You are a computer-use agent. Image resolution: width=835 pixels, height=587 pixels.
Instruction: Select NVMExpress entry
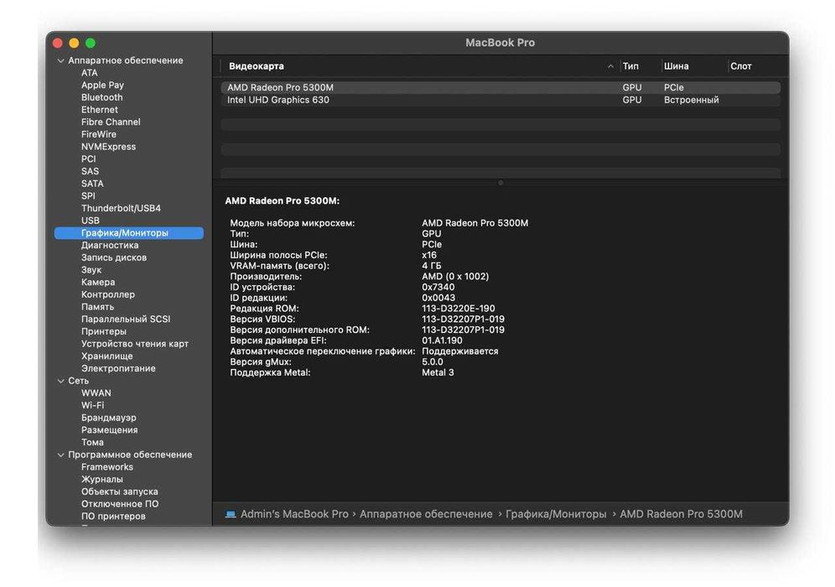108,147
